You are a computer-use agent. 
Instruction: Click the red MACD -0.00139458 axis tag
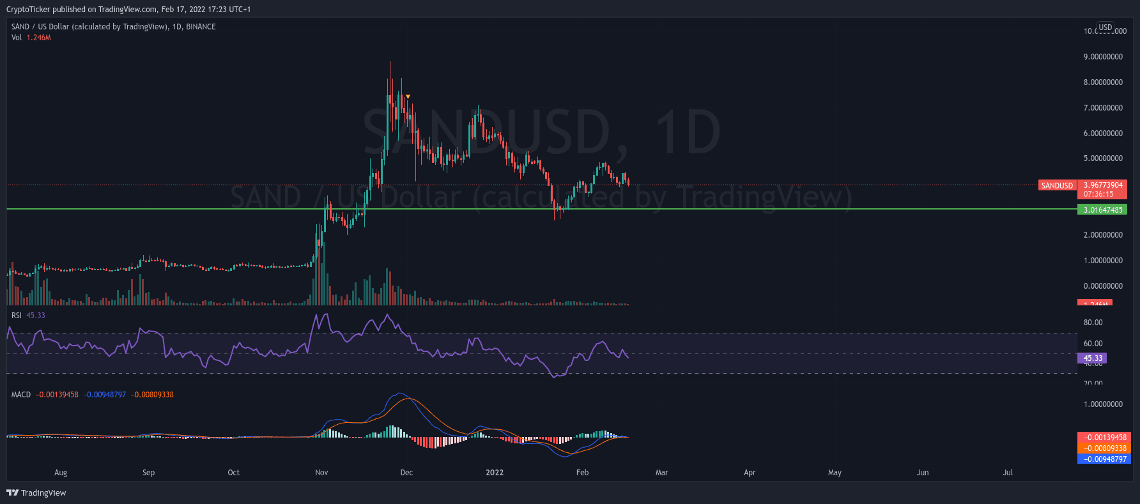[1104, 438]
